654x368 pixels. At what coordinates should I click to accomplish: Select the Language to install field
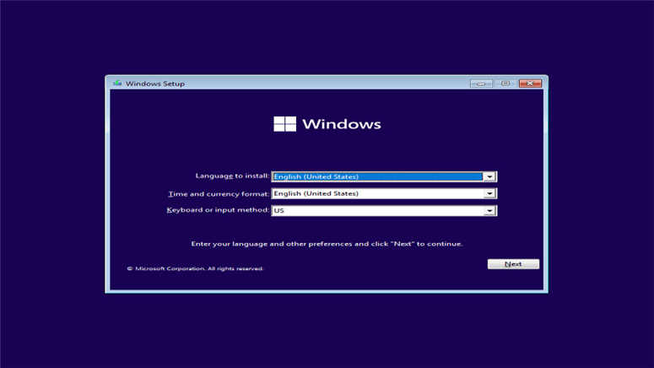coord(384,177)
